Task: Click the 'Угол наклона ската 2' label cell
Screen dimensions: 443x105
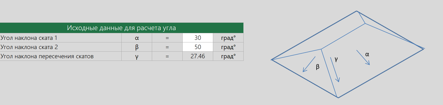Action: [x=61, y=47]
